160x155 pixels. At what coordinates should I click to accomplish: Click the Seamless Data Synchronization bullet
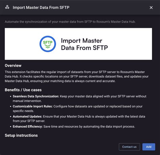tap(79, 99)
